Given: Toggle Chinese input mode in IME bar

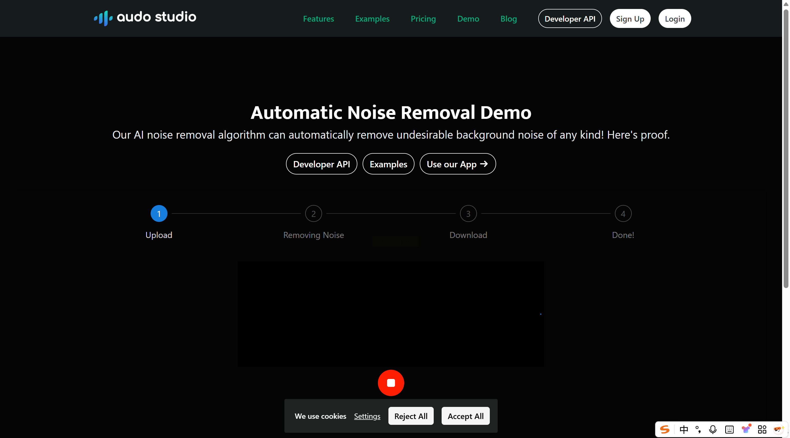Looking at the screenshot, I should 684,429.
